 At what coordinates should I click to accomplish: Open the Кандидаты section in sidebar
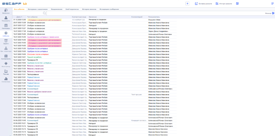click(x=6, y=19)
